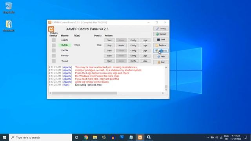
Task: Open Services from the right sidebar
Action: [161, 51]
